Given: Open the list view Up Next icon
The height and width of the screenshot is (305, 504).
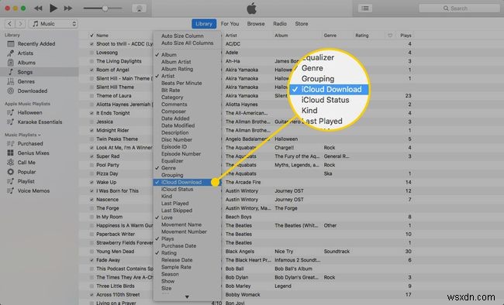Looking at the screenshot, I should (x=365, y=9).
